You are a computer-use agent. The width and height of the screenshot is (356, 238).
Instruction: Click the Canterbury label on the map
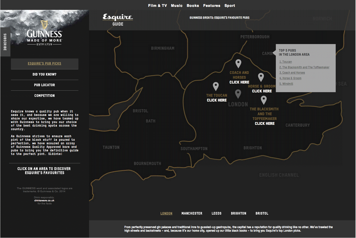coord(298,125)
